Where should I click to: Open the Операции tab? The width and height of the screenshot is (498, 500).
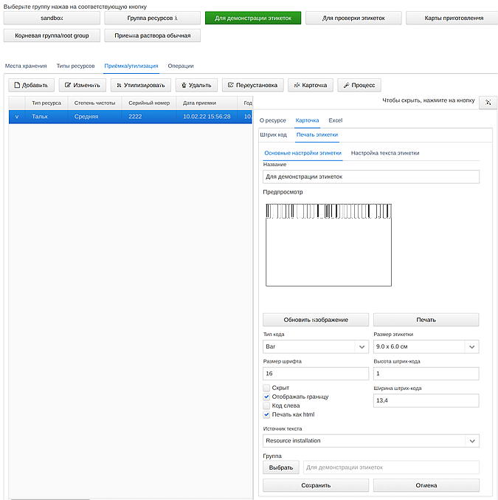point(181,66)
